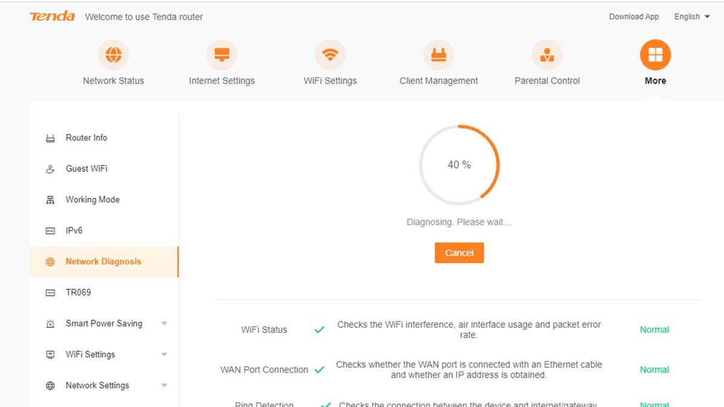This screenshot has width=724, height=407.
Task: Click the Guest WiFi sidebar icon
Action: 51,169
